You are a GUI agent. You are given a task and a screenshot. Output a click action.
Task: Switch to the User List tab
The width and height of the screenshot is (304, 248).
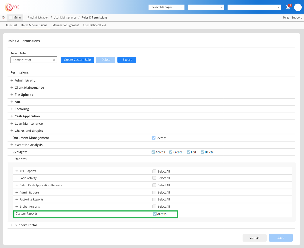click(x=12, y=25)
